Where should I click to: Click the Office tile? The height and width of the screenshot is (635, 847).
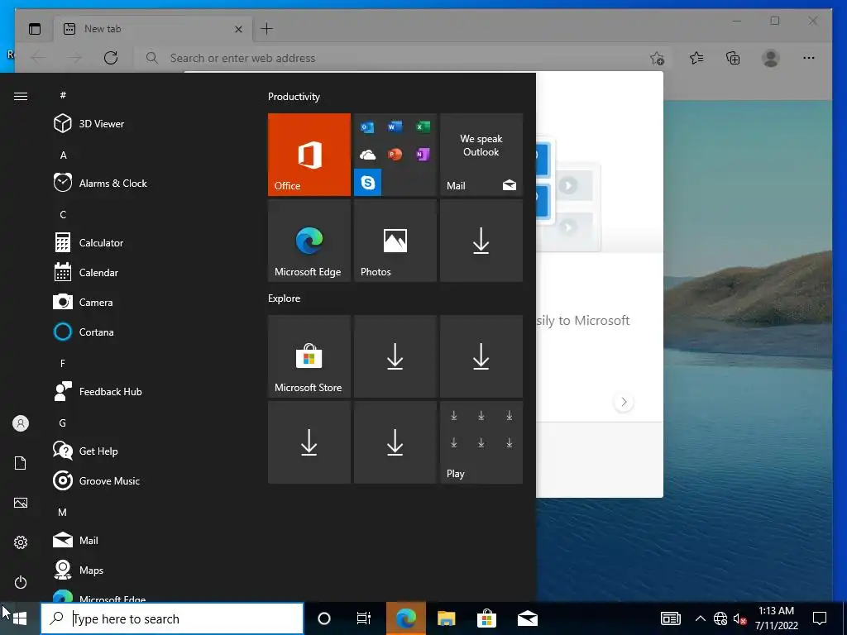309,155
